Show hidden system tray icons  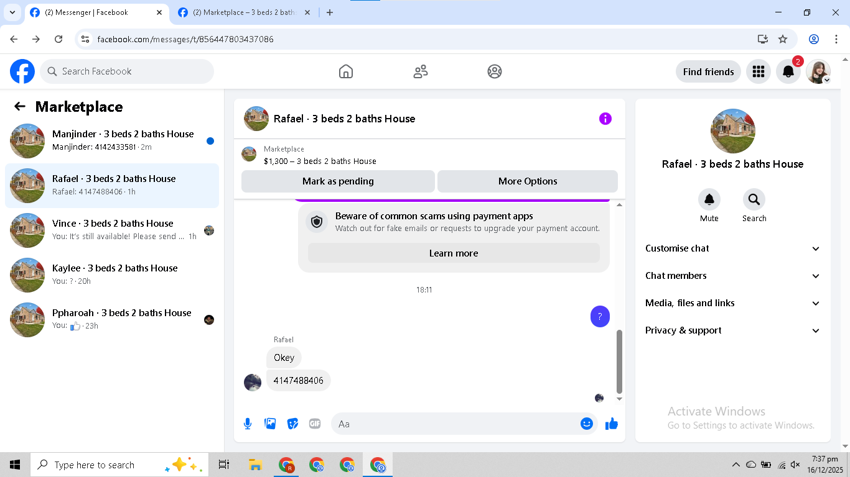736,465
